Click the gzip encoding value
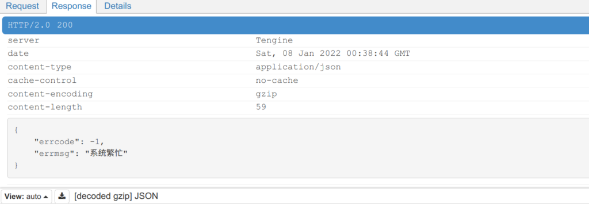This screenshot has width=589, height=223. 266,94
